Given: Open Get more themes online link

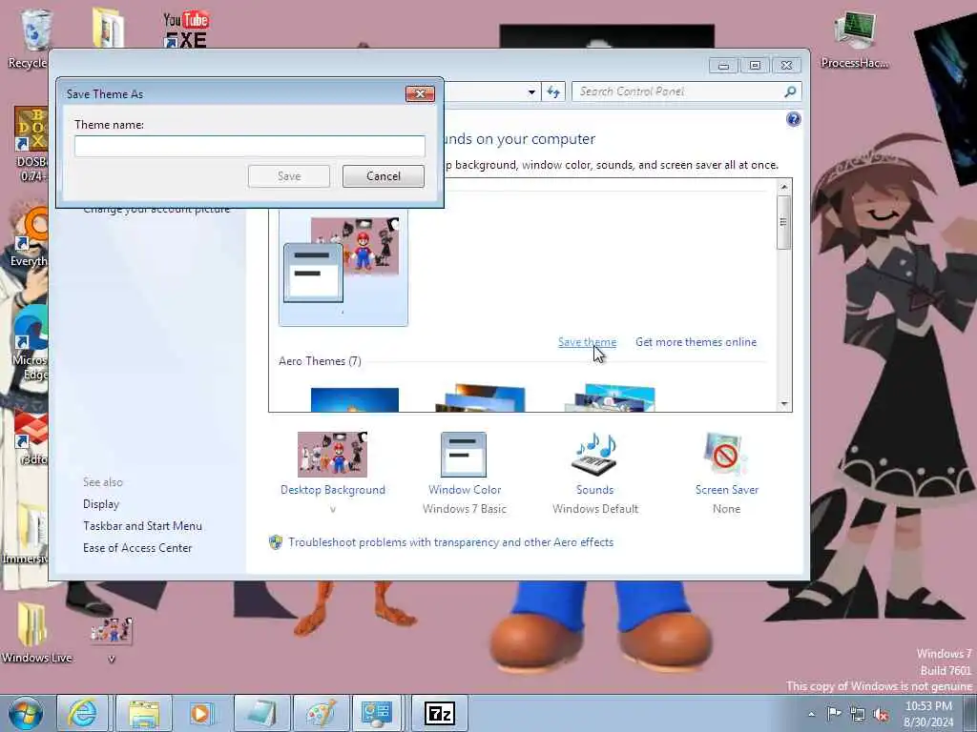Looking at the screenshot, I should pyautogui.click(x=696, y=342).
